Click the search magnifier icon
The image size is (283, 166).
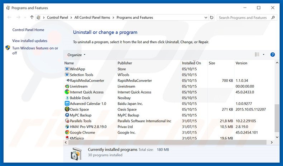(273, 18)
